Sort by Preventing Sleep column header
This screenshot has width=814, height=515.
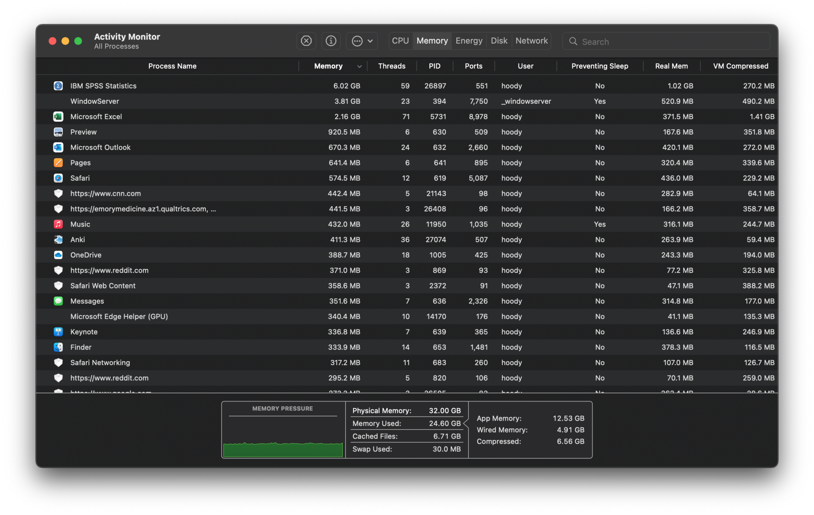tap(600, 66)
